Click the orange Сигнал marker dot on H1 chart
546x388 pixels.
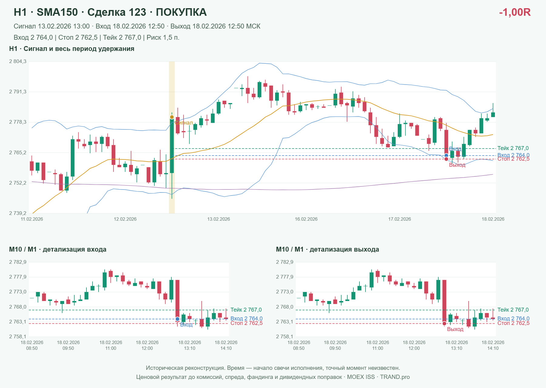[x=172, y=117]
